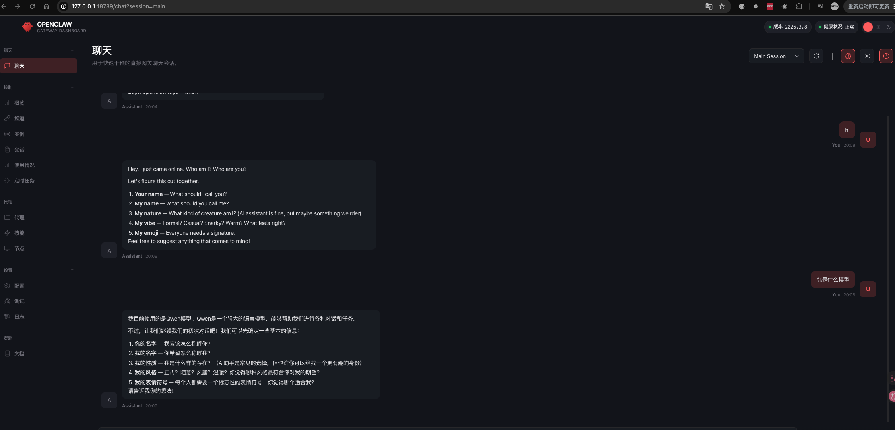Image resolution: width=895 pixels, height=430 pixels.
Task: Open the 技能 skills page
Action: click(x=19, y=233)
